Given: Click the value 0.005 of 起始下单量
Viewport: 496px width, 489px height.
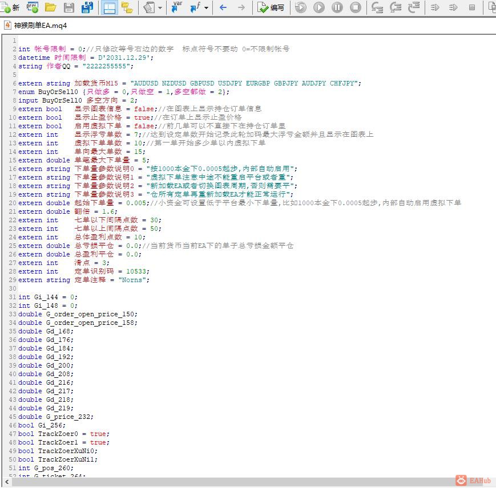Looking at the screenshot, I should tap(136, 203).
